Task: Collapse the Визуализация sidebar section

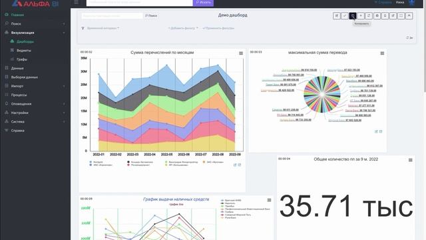Action: point(35,33)
